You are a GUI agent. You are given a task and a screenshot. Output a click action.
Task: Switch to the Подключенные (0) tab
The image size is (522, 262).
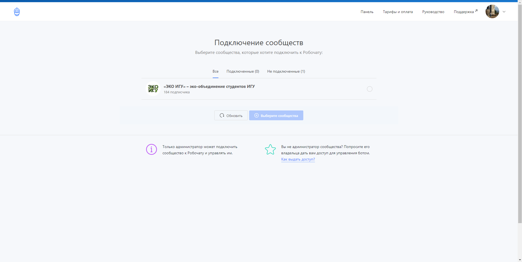tap(243, 71)
